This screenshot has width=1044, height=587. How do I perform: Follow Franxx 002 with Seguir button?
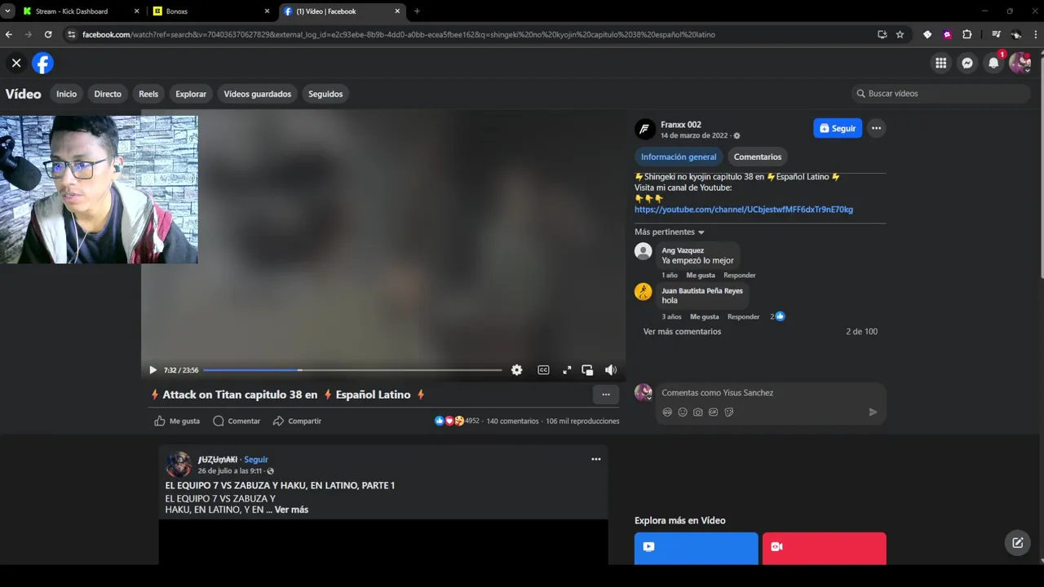[838, 128]
